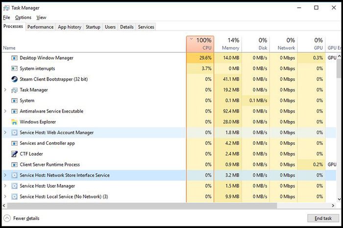Viewport: 343px width, 228px height.
Task: Click the End task button
Action: tap(323, 218)
